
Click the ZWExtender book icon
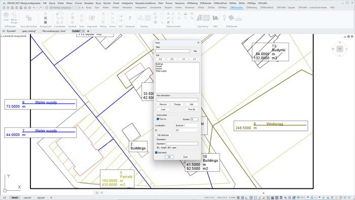[231, 18]
